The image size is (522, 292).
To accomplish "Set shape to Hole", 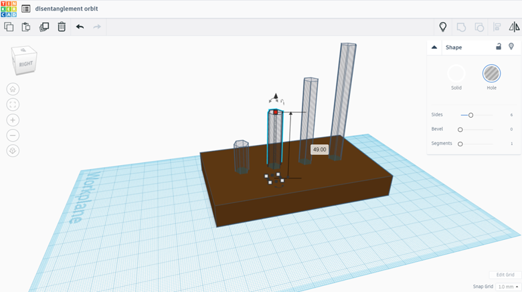I will 491,74.
